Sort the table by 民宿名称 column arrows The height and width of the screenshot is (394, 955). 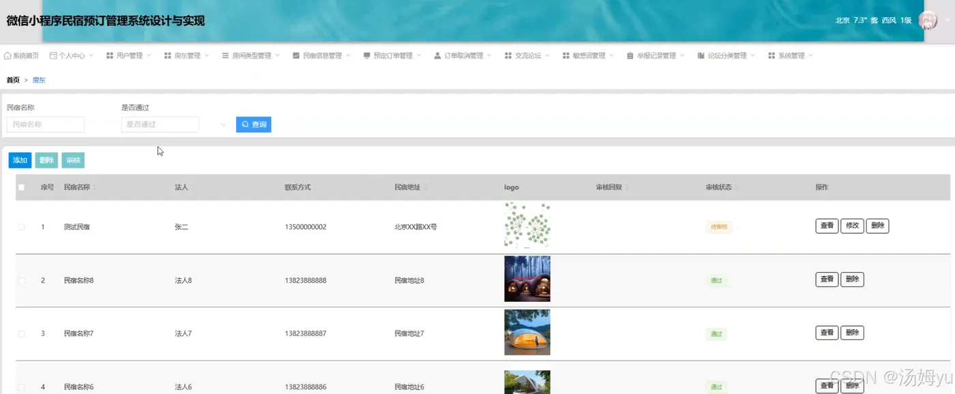(95, 187)
